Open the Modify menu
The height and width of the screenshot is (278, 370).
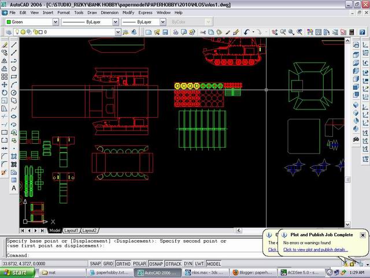click(128, 13)
